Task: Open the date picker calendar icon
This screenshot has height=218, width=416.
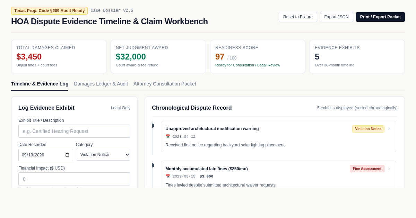Action: [x=67, y=155]
